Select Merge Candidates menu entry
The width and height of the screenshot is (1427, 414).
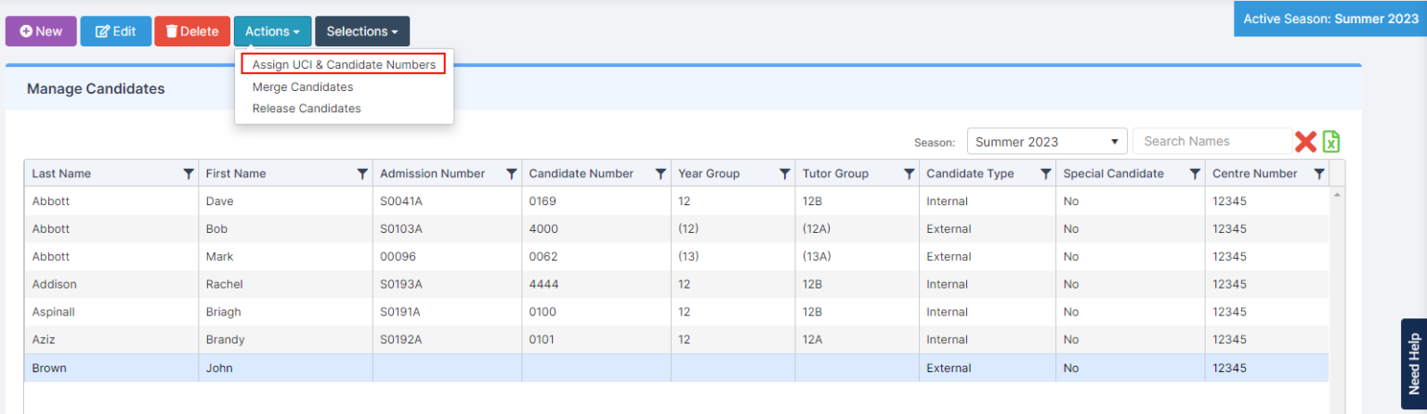(x=303, y=87)
